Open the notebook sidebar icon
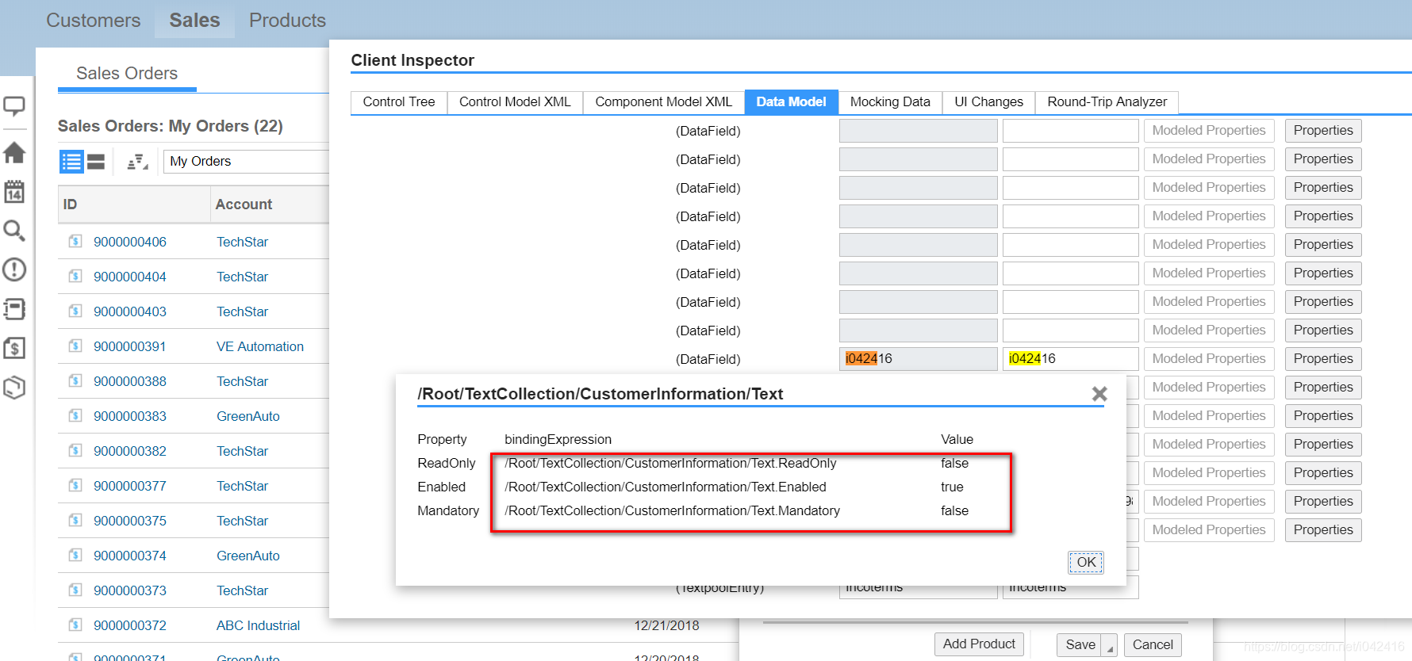This screenshot has width=1412, height=661. click(x=14, y=308)
